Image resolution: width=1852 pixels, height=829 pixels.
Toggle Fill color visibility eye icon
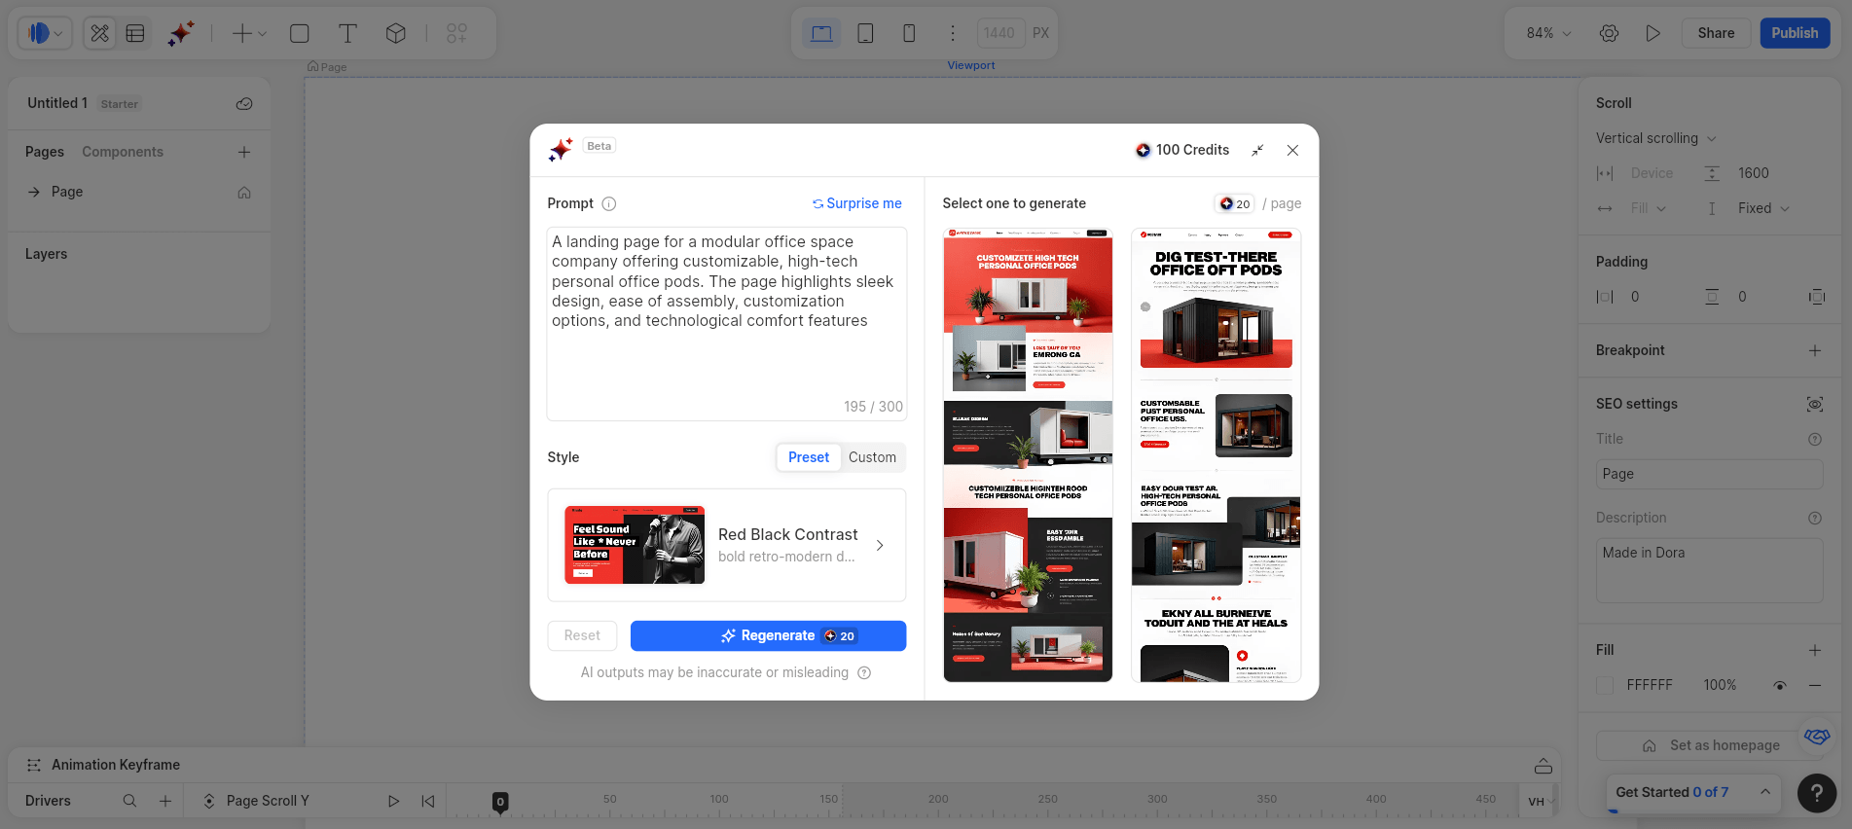tap(1780, 685)
